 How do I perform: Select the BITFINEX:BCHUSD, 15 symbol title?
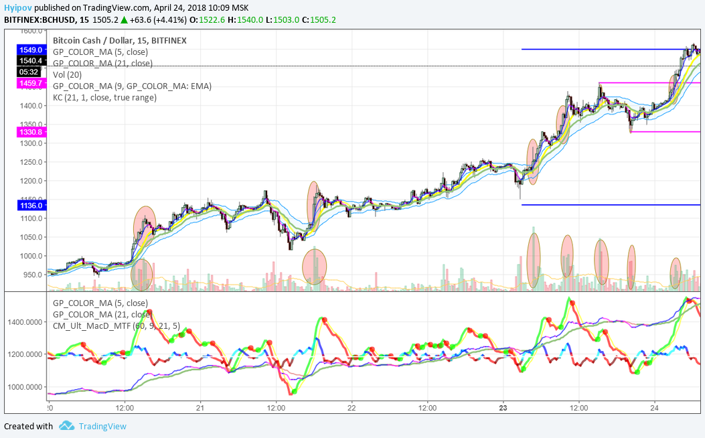46,20
